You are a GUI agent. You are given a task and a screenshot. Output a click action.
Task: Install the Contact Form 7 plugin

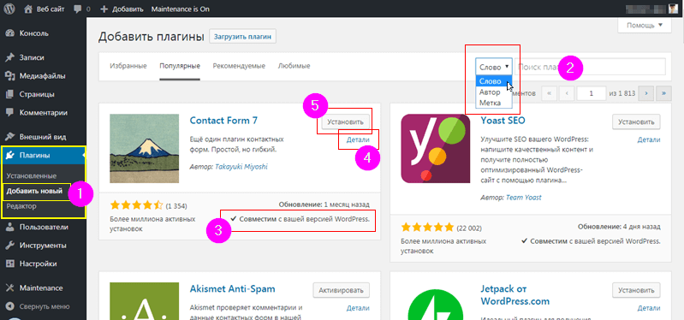[x=346, y=121]
